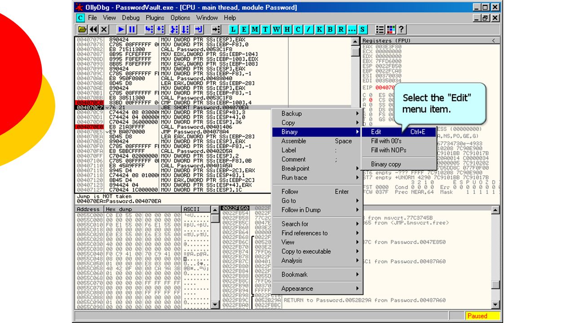
Task: Open Run trace with ellipsis button
Action: (x=352, y=30)
